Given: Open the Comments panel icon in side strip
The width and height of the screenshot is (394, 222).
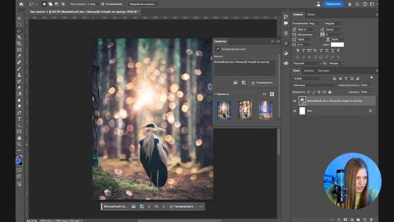Looking at the screenshot, I should pos(286,23).
